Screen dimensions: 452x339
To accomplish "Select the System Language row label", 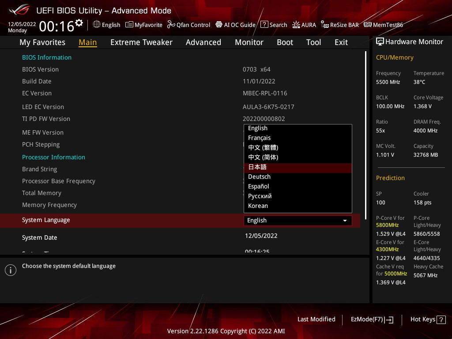I will (46, 220).
